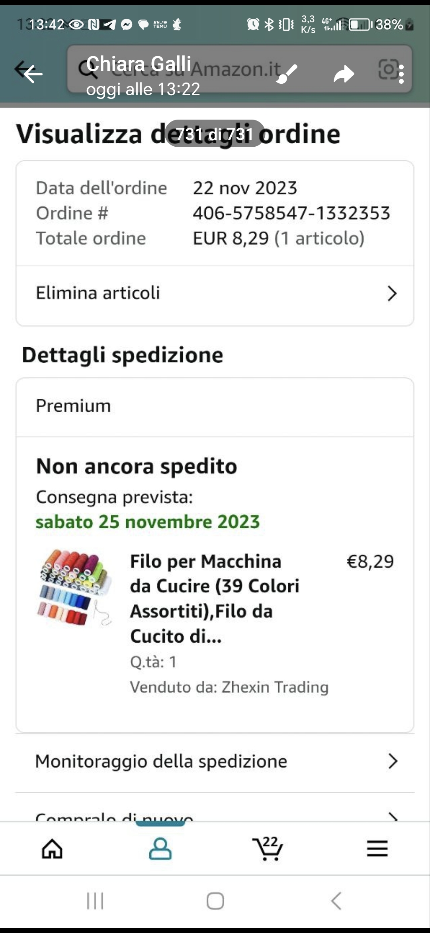Tap the Android home navigation button
Screen dimensions: 430x933
[215, 901]
